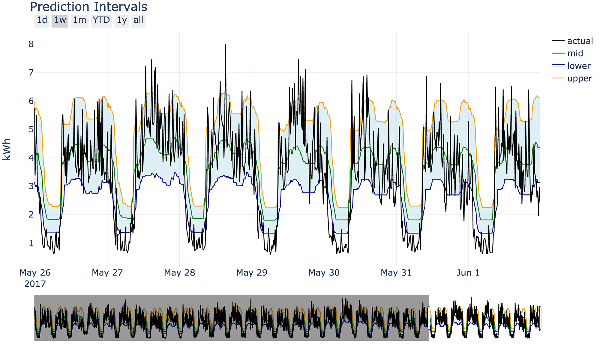Select the 1w range button
This screenshot has height=357, width=600.
click(60, 21)
